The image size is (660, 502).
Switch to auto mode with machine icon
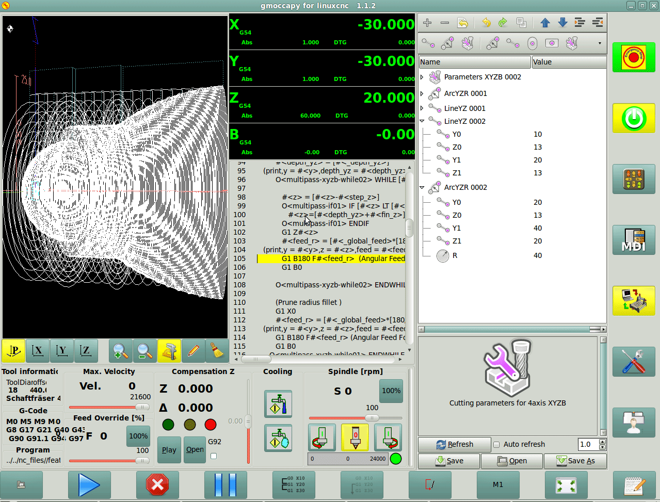634,301
